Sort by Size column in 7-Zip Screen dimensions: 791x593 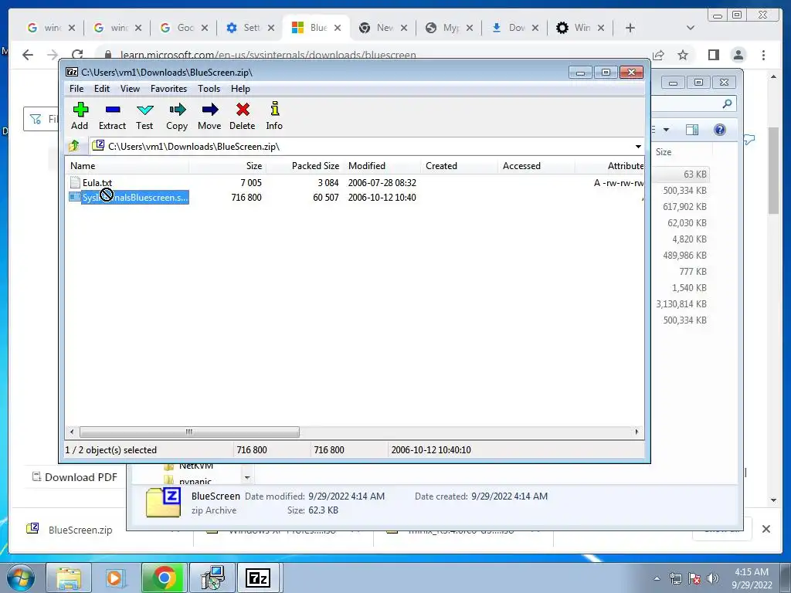point(228,166)
